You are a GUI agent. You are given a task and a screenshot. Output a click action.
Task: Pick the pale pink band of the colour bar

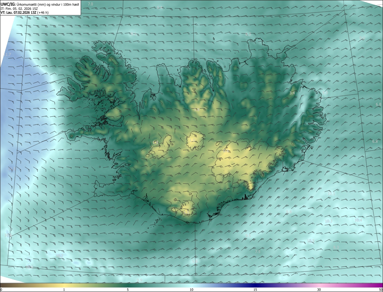click(x=319, y=285)
